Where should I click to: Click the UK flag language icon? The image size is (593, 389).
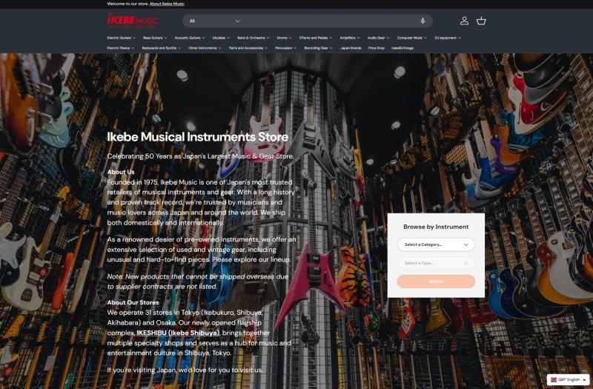click(x=553, y=379)
